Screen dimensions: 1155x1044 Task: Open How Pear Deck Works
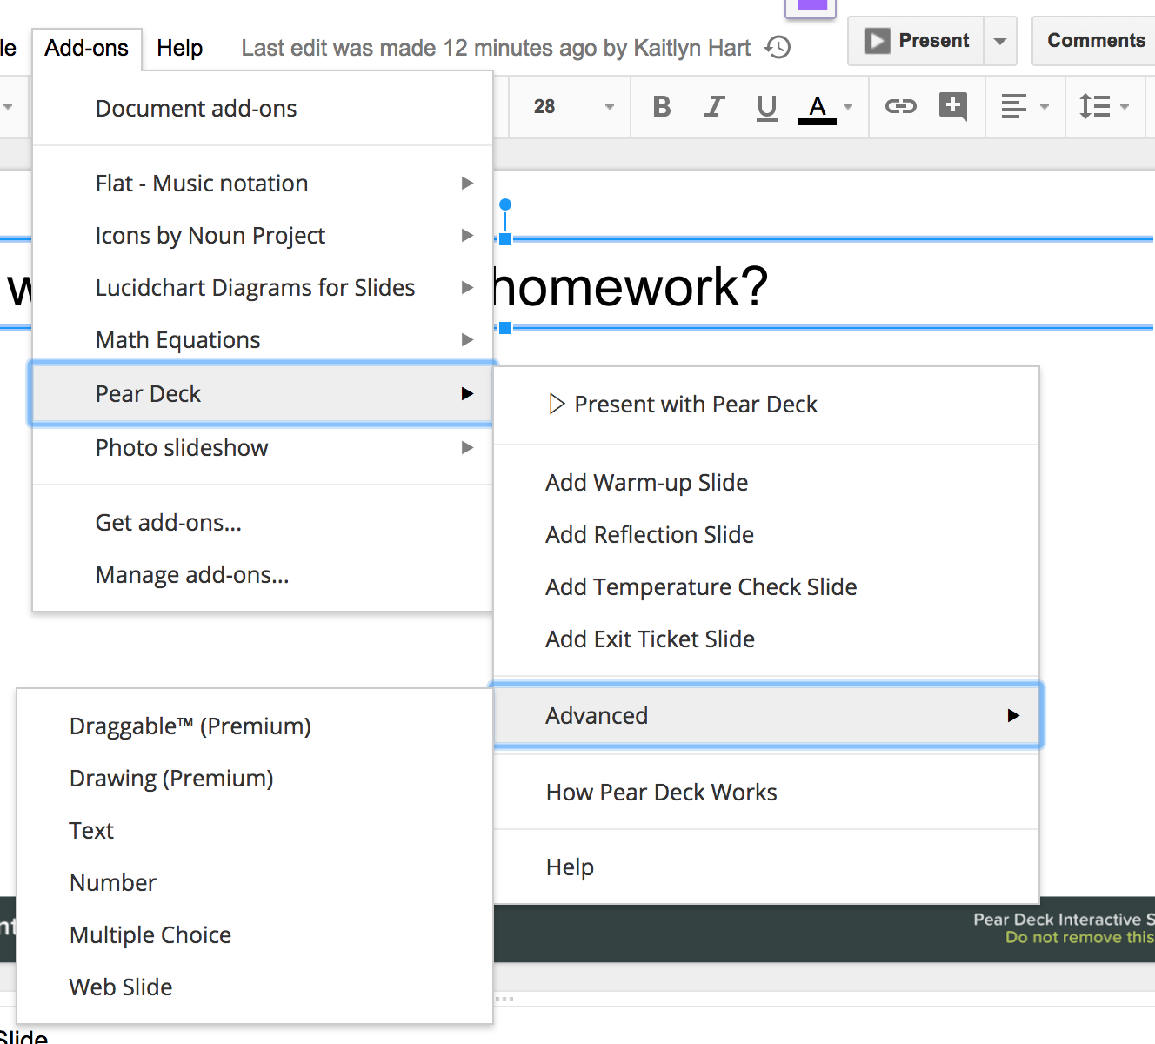point(766,793)
